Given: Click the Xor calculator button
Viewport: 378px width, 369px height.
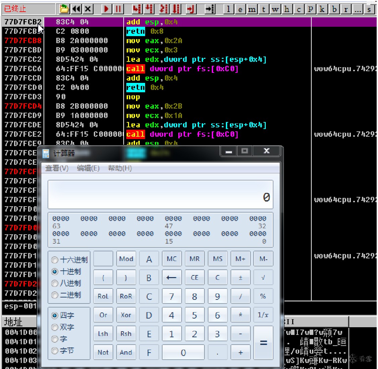Looking at the screenshot, I should tap(126, 315).
